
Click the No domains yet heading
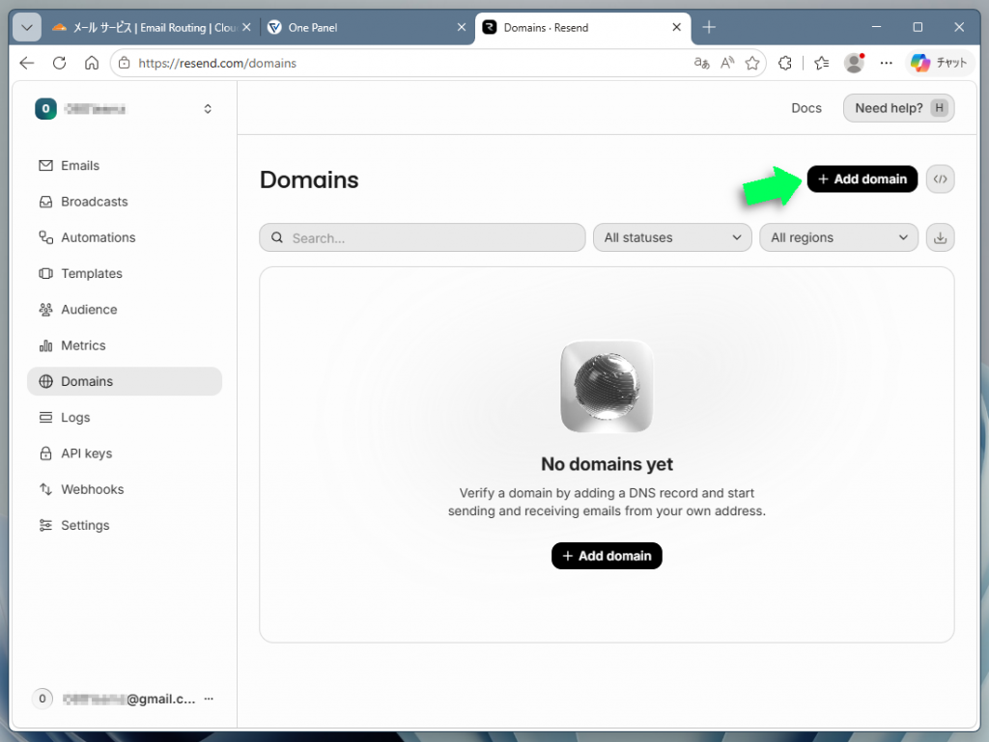click(x=607, y=464)
